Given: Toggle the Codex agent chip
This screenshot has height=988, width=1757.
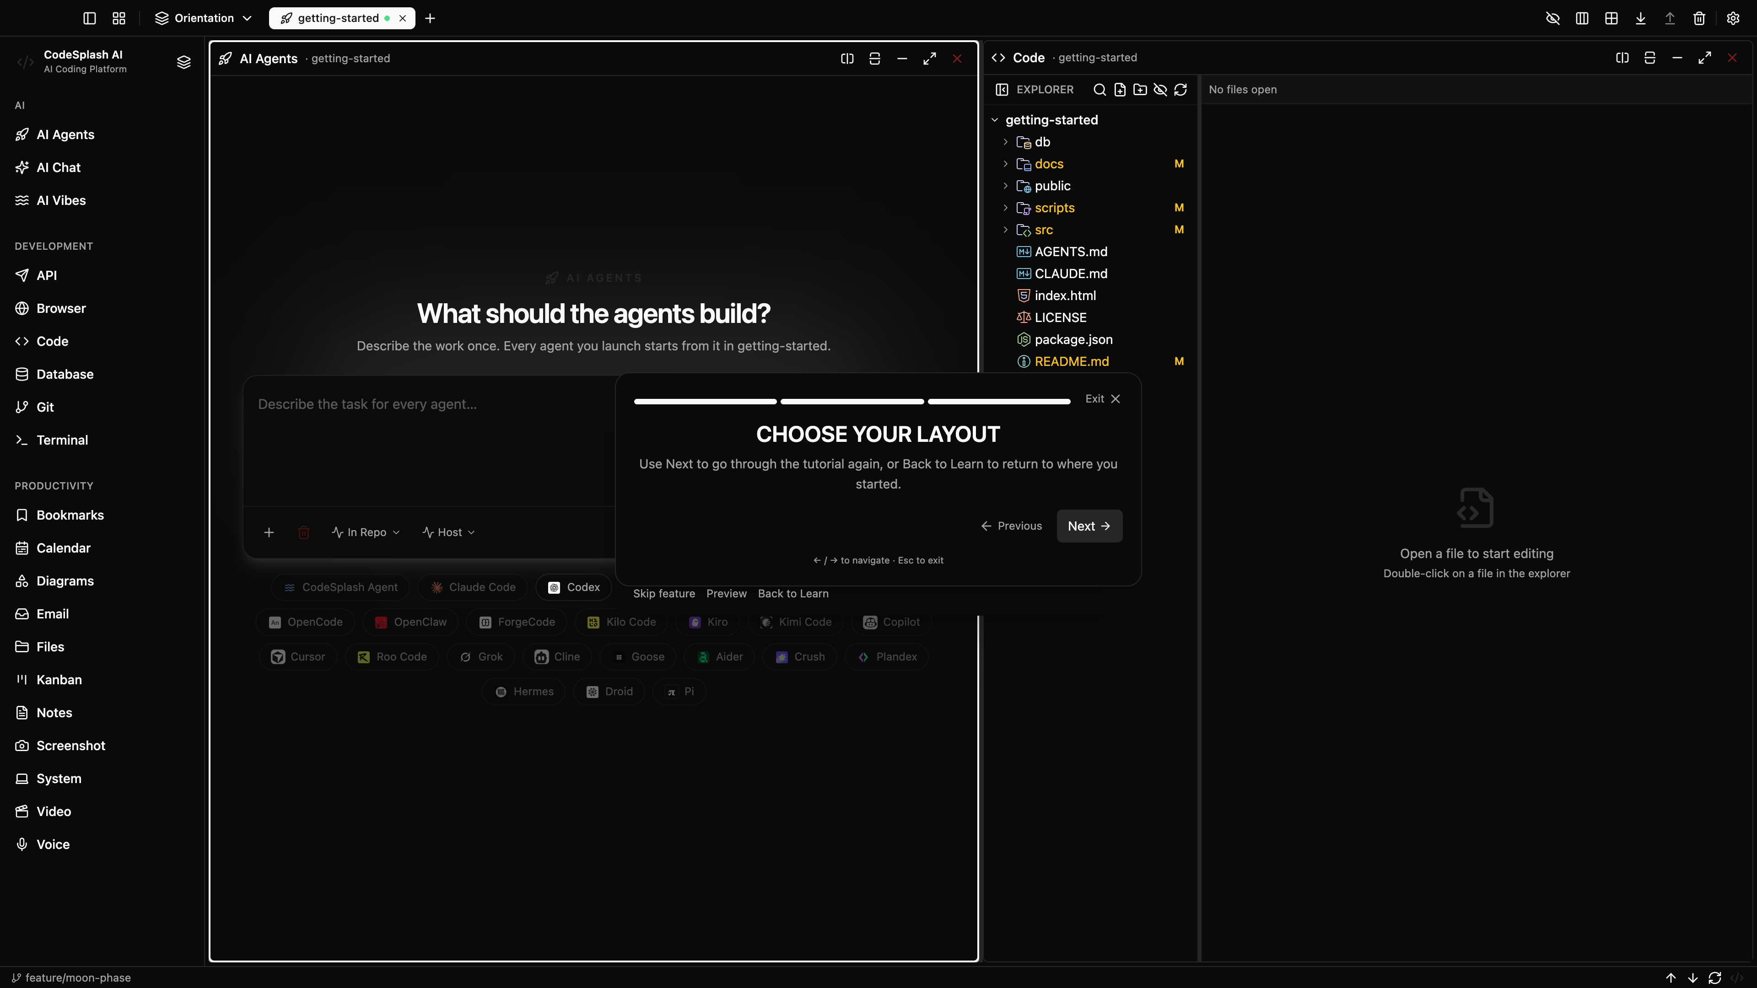Looking at the screenshot, I should (x=574, y=587).
